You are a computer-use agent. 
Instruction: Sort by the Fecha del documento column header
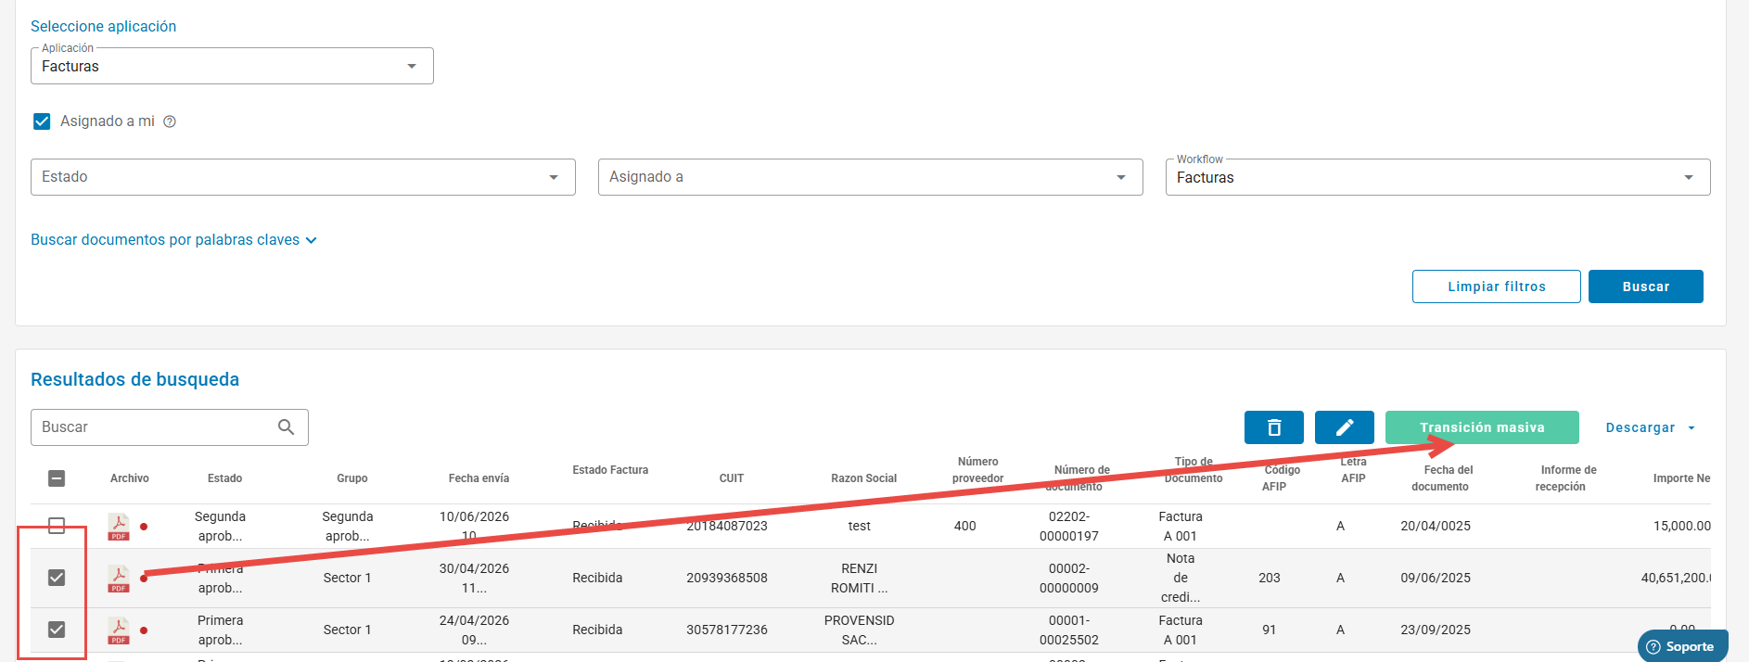tap(1444, 478)
